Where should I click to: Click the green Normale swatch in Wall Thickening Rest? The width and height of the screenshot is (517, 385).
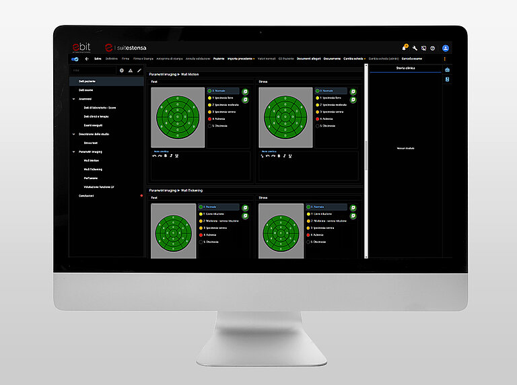[x=201, y=207]
